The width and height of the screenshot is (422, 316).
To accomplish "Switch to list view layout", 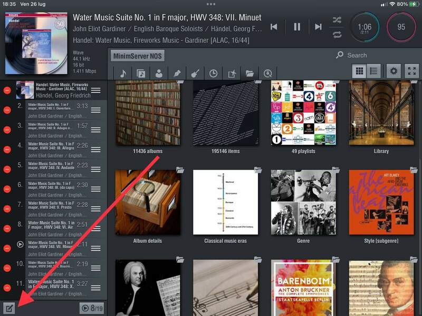I will 373,71.
